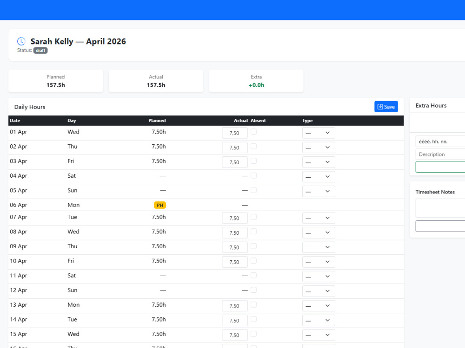Viewport: 465px width, 348px height.
Task: Tick the Absent checkbox for 03 Apr
Action: point(253,161)
